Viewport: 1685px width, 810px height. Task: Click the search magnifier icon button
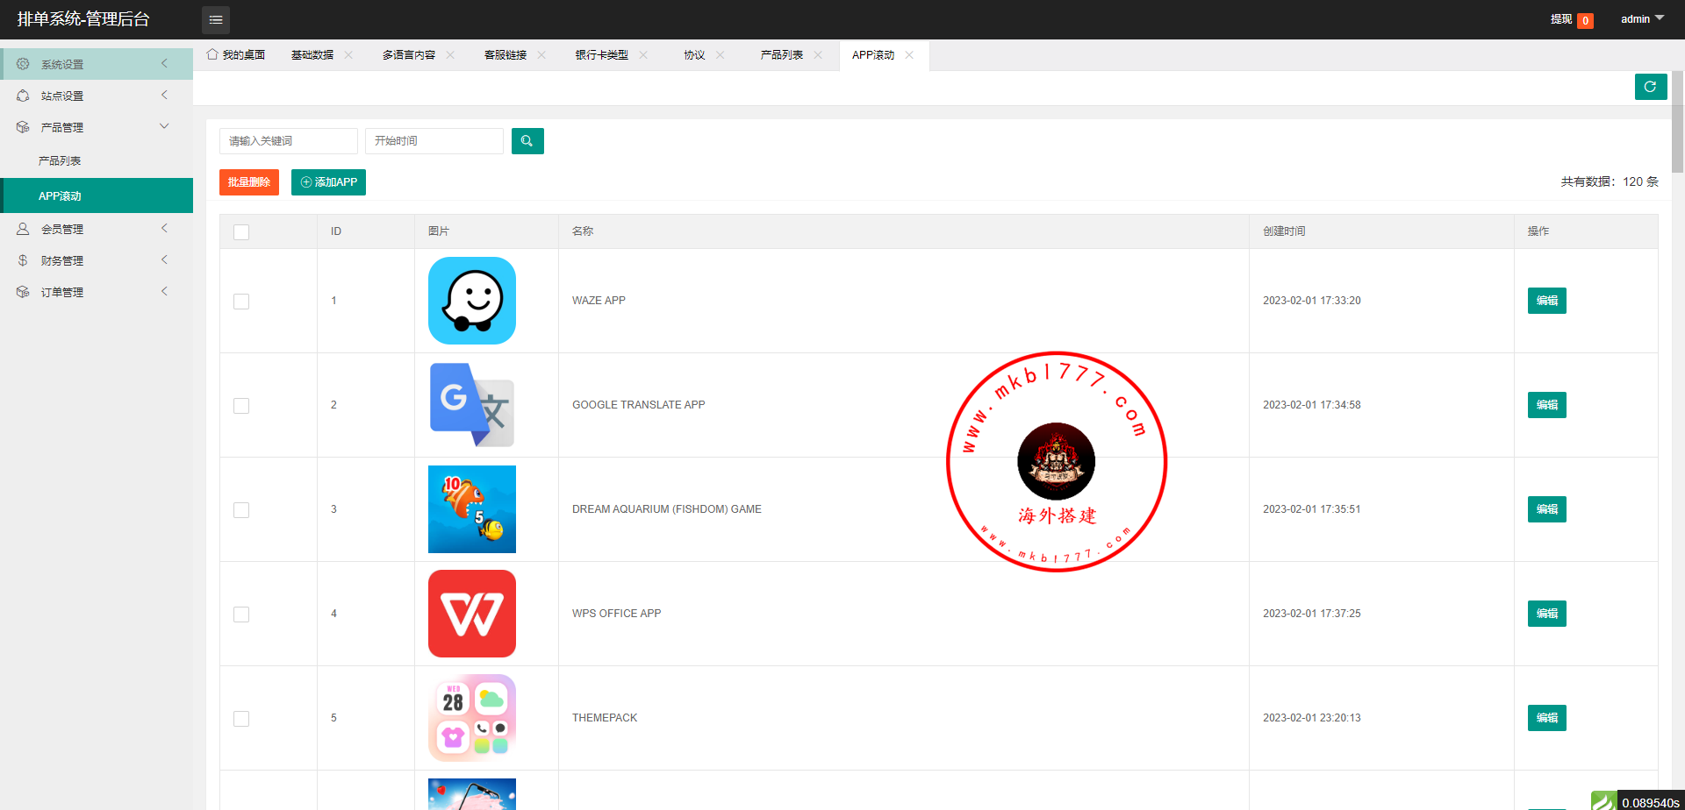point(527,141)
